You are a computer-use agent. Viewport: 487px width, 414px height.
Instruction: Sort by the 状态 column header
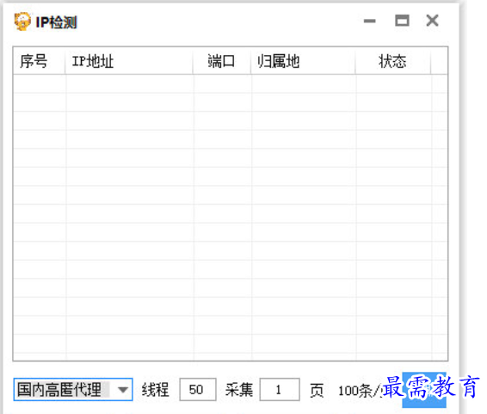(x=393, y=61)
